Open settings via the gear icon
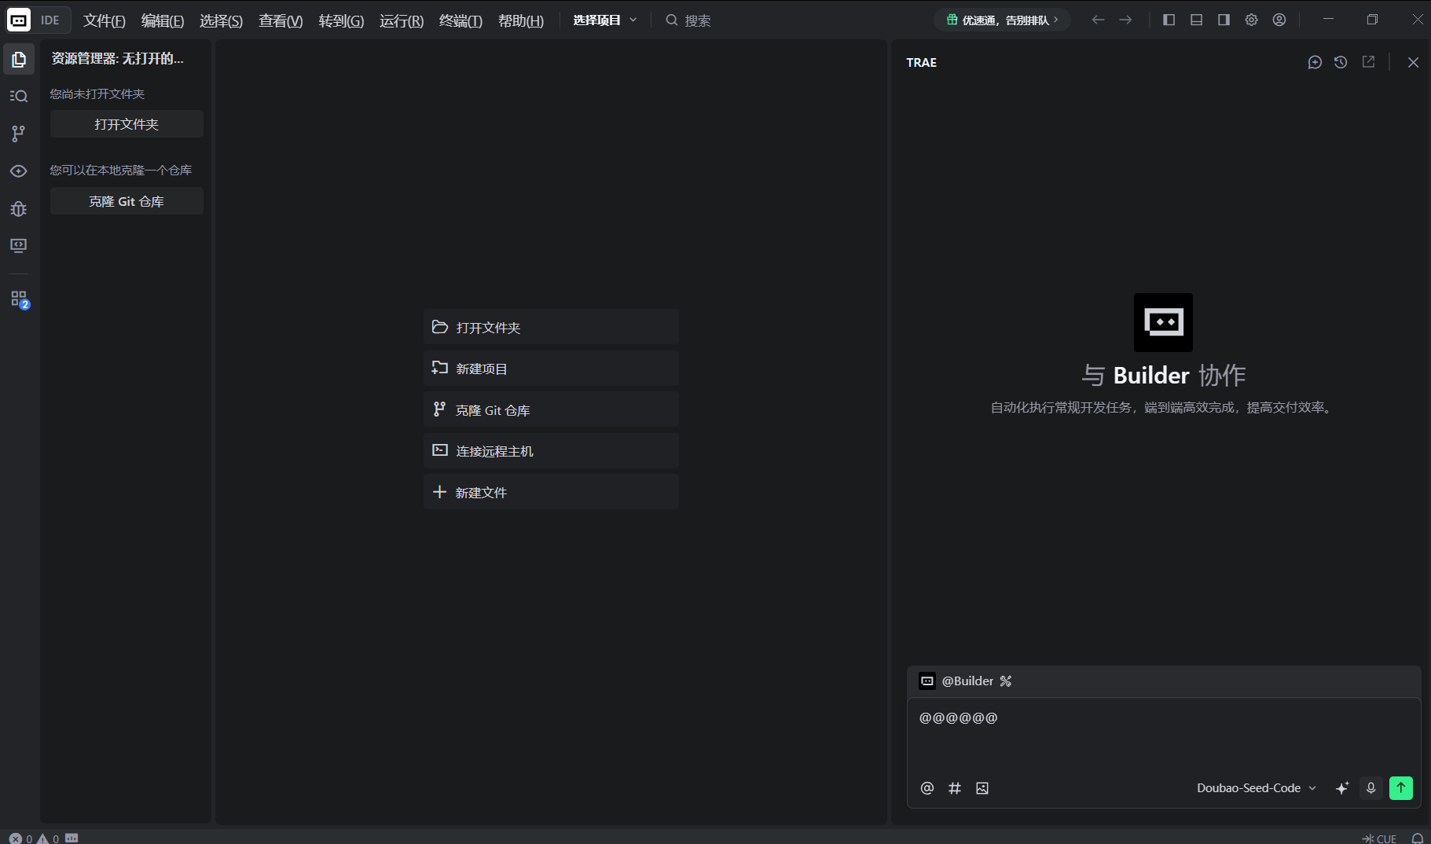The height and width of the screenshot is (844, 1431). pos(1251,20)
